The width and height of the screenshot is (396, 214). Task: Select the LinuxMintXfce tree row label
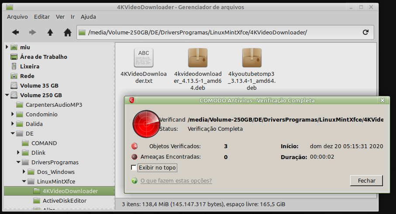coord(56,181)
